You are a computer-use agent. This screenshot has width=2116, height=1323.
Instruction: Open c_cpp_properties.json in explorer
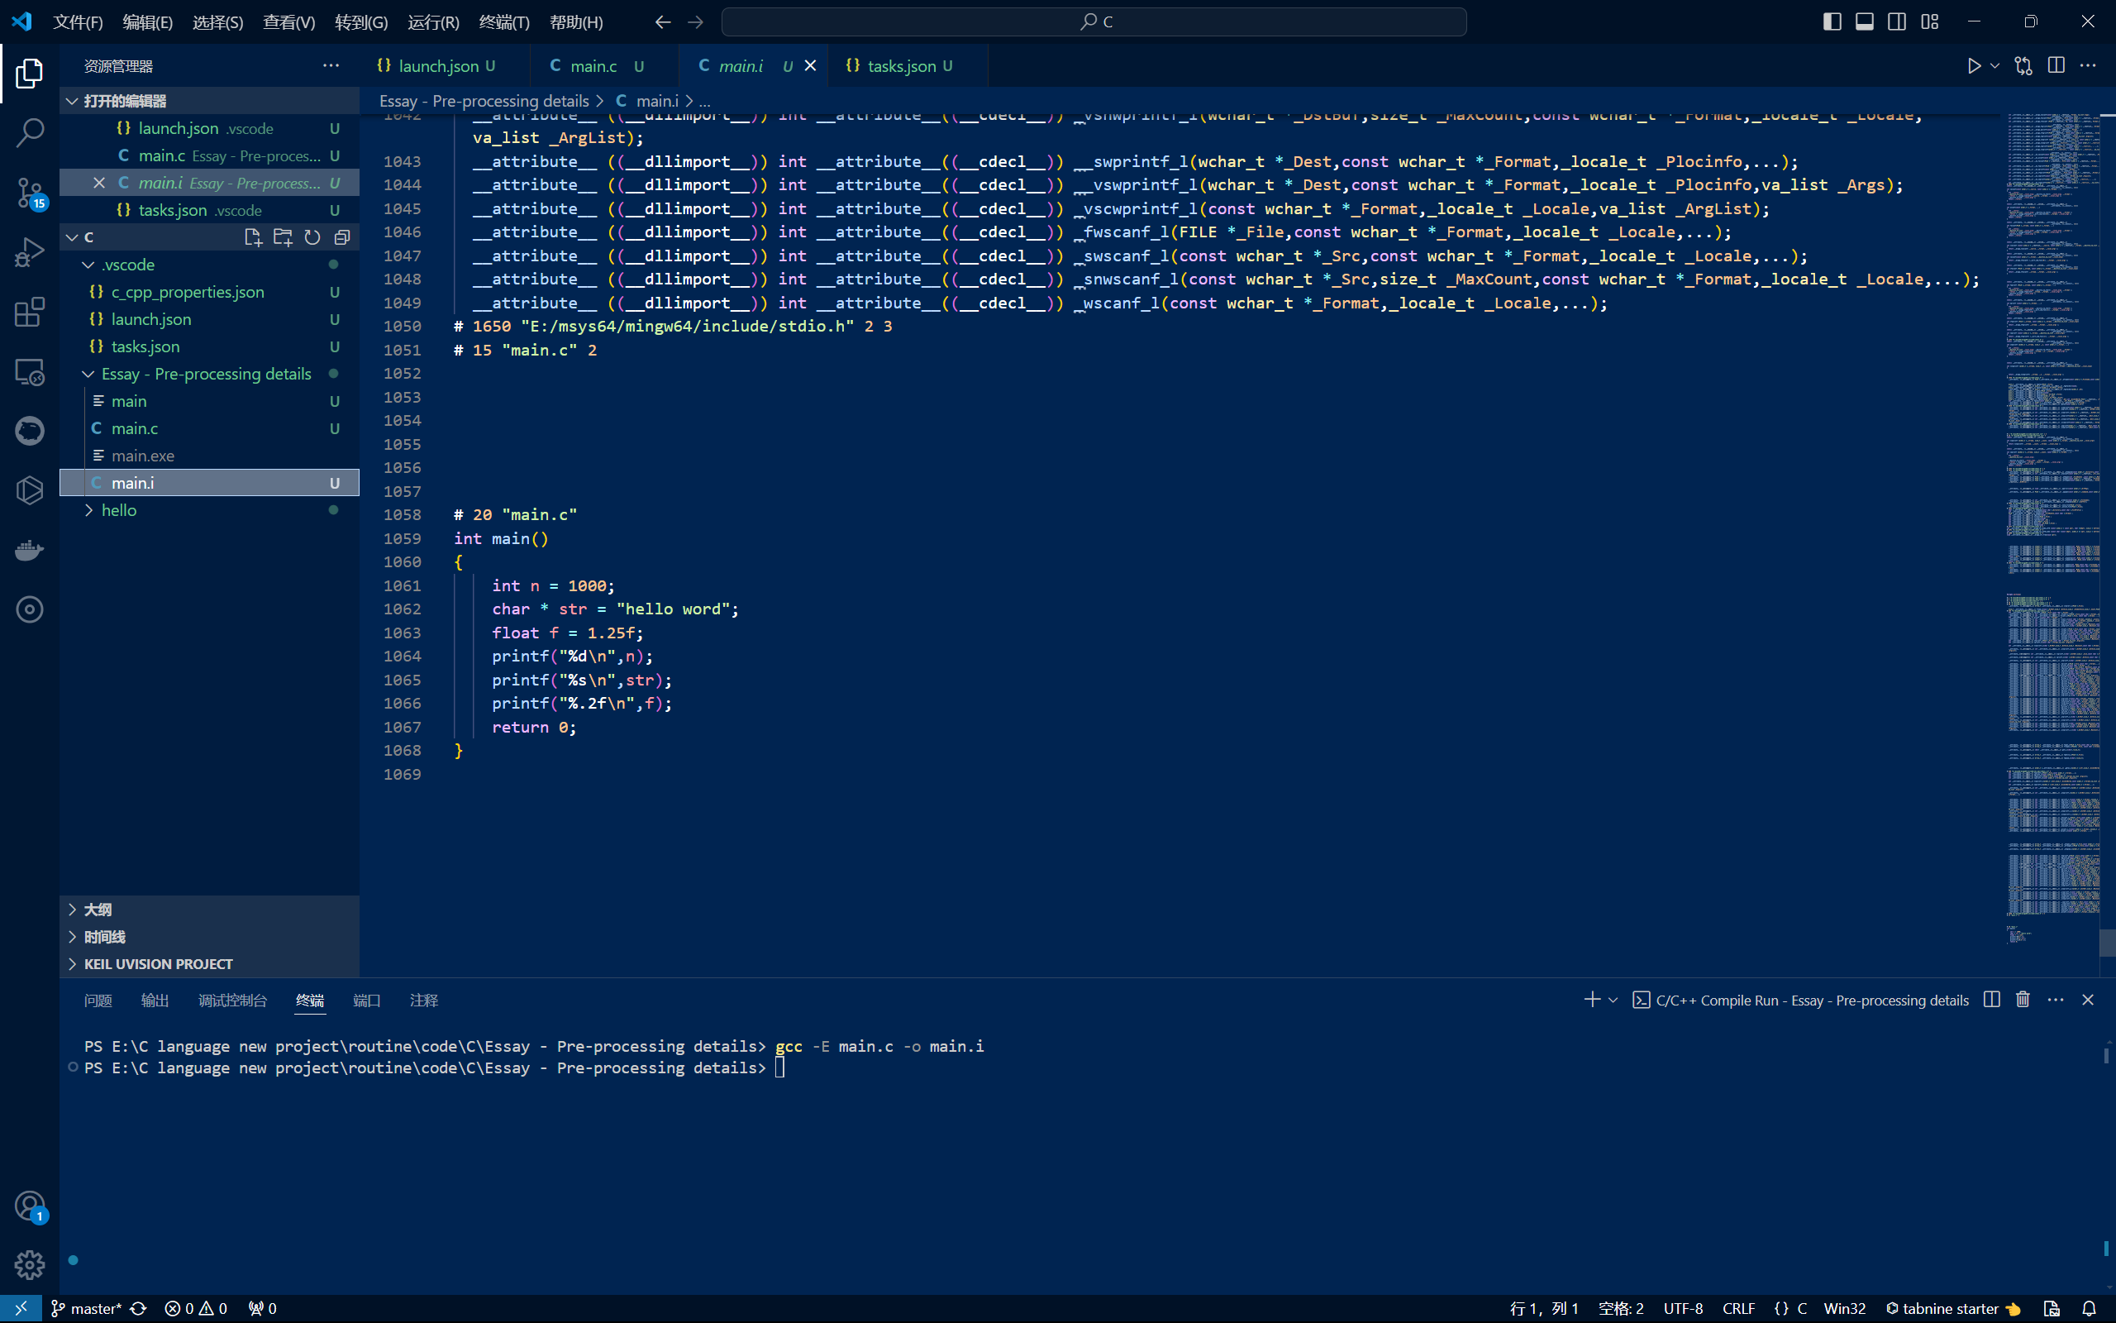pos(210,292)
